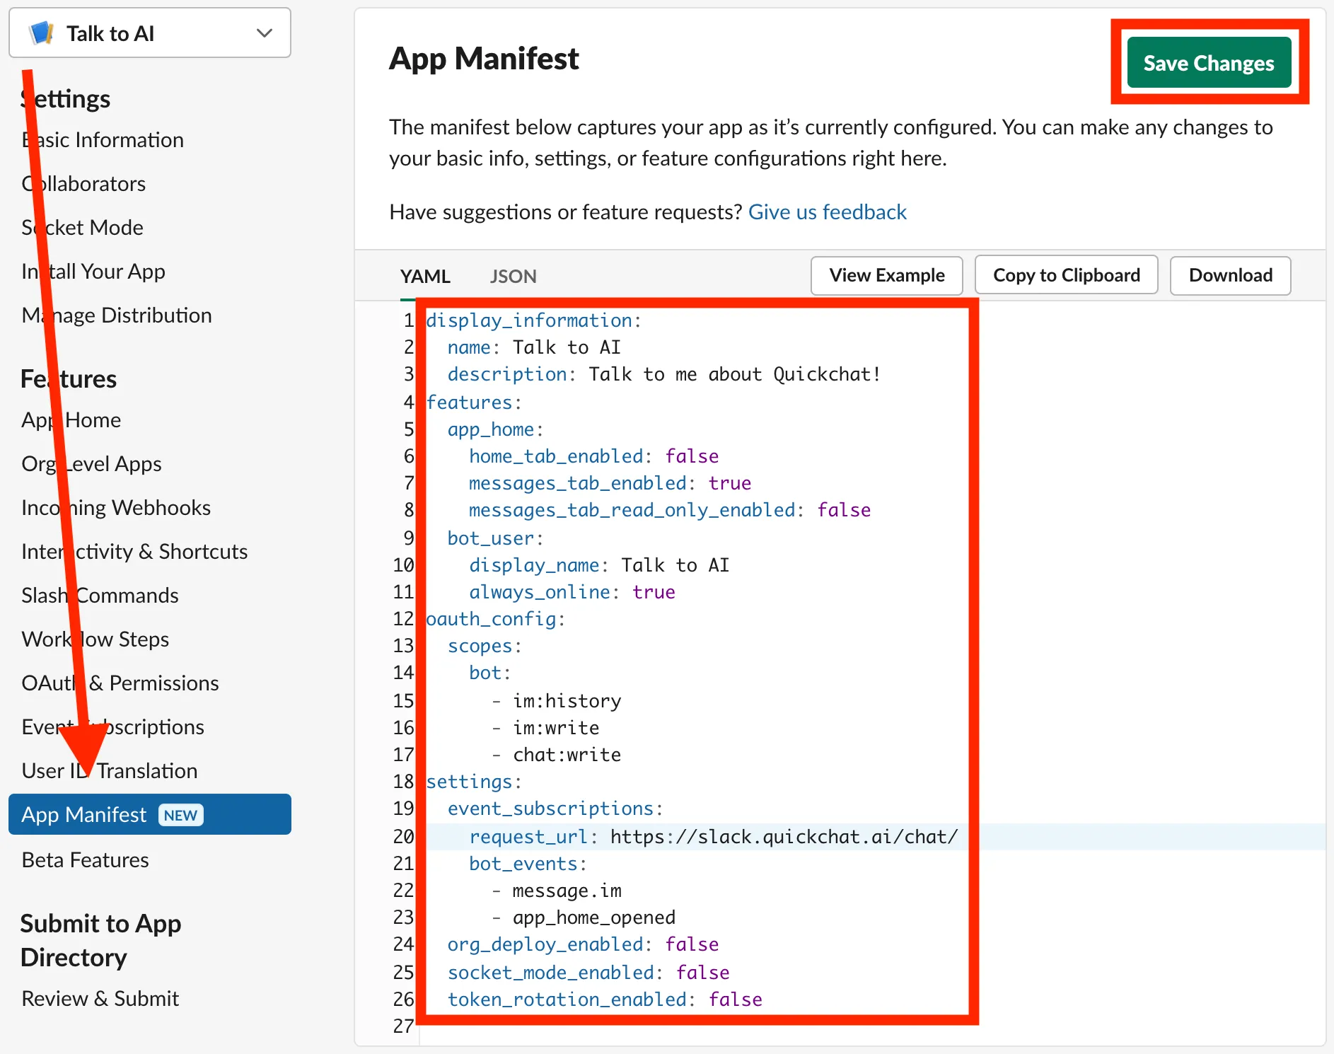Click the Talk to AI app icon

[x=42, y=33]
